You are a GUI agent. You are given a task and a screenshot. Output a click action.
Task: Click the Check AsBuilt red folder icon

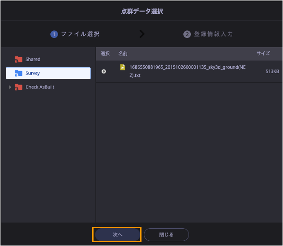point(18,87)
